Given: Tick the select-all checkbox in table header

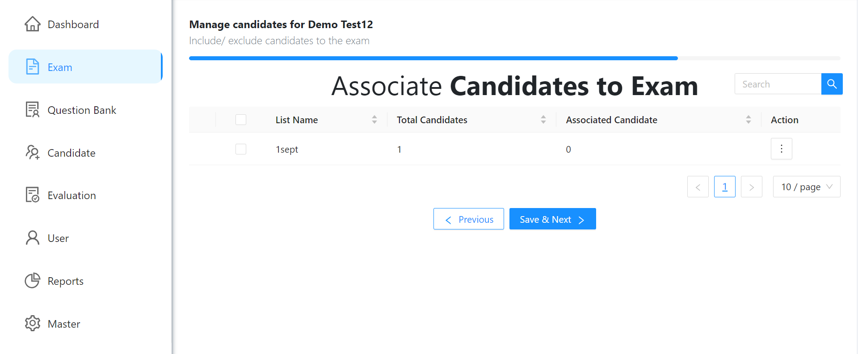Looking at the screenshot, I should (x=241, y=120).
